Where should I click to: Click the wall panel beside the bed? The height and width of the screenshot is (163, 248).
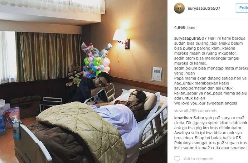point(157,74)
